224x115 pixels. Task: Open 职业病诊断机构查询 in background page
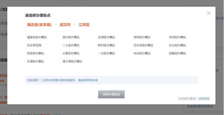coord(200,106)
